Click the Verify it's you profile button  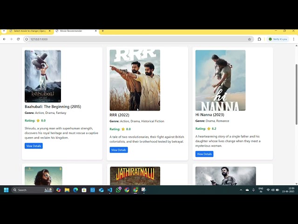[278, 39]
